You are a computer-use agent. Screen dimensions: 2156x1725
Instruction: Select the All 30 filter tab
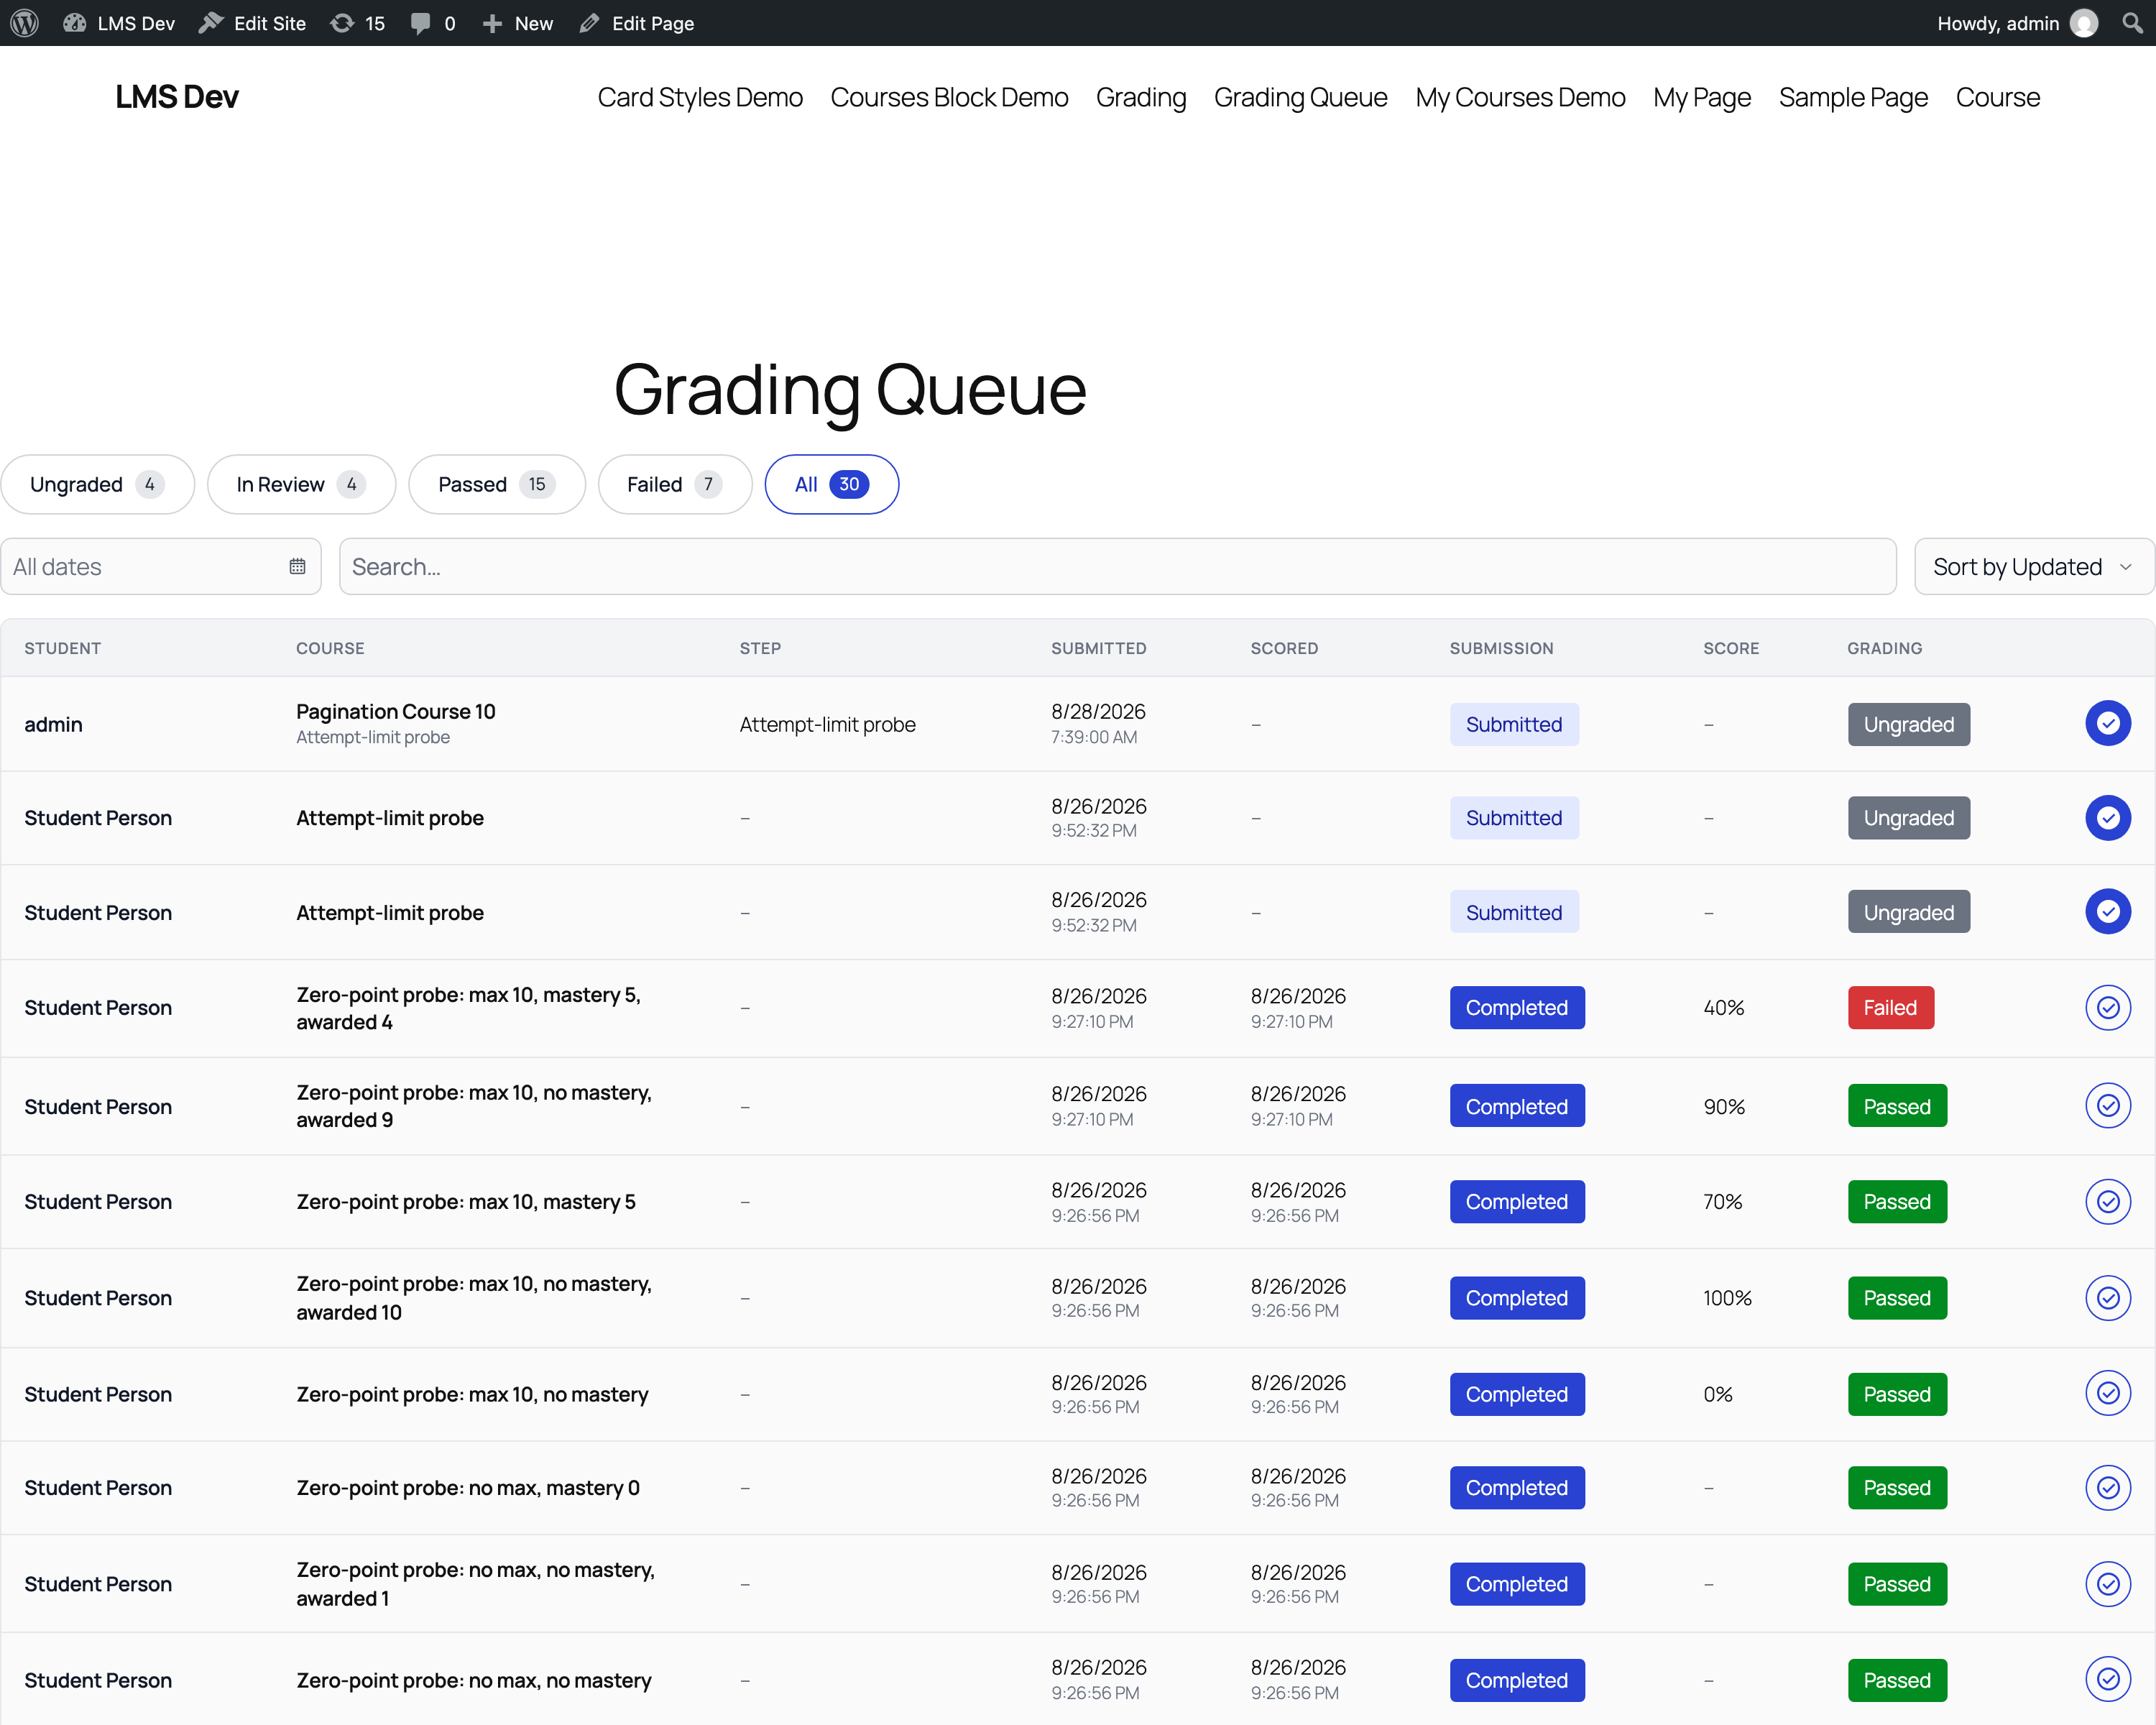click(x=832, y=484)
